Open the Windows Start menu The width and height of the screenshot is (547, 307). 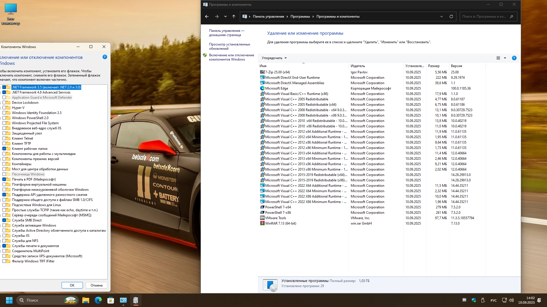(x=9, y=300)
